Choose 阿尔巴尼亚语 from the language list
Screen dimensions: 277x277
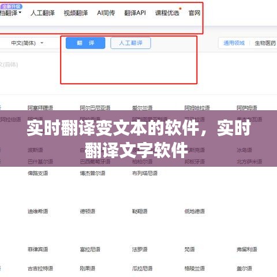95,108
